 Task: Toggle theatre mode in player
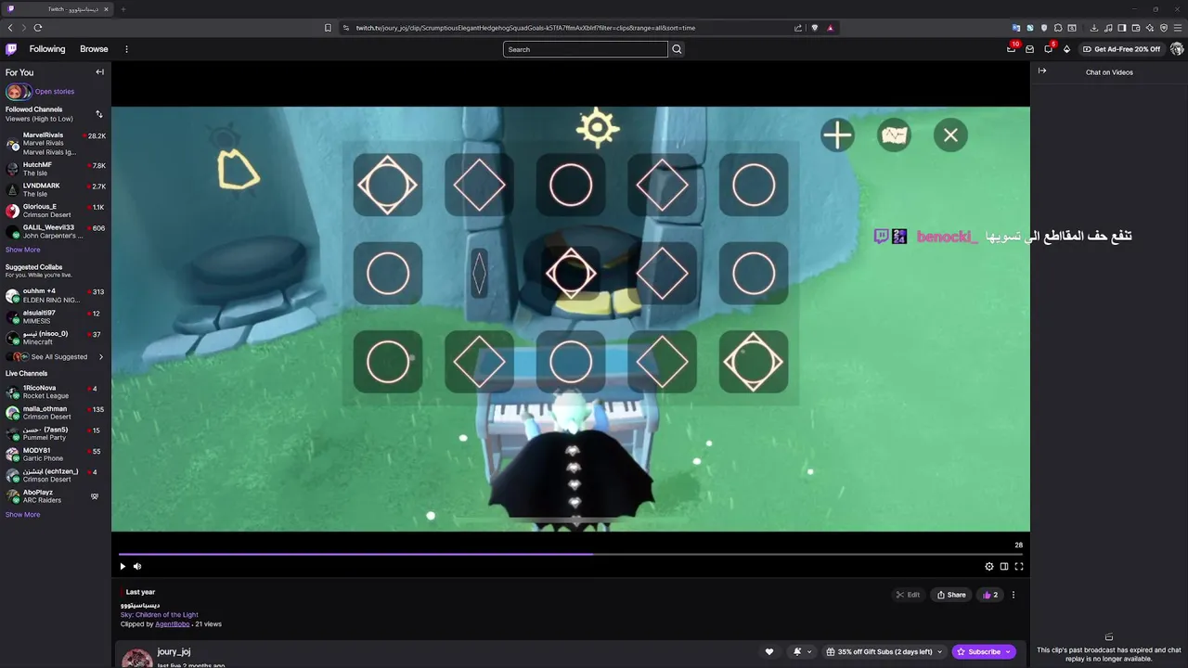coord(1004,566)
